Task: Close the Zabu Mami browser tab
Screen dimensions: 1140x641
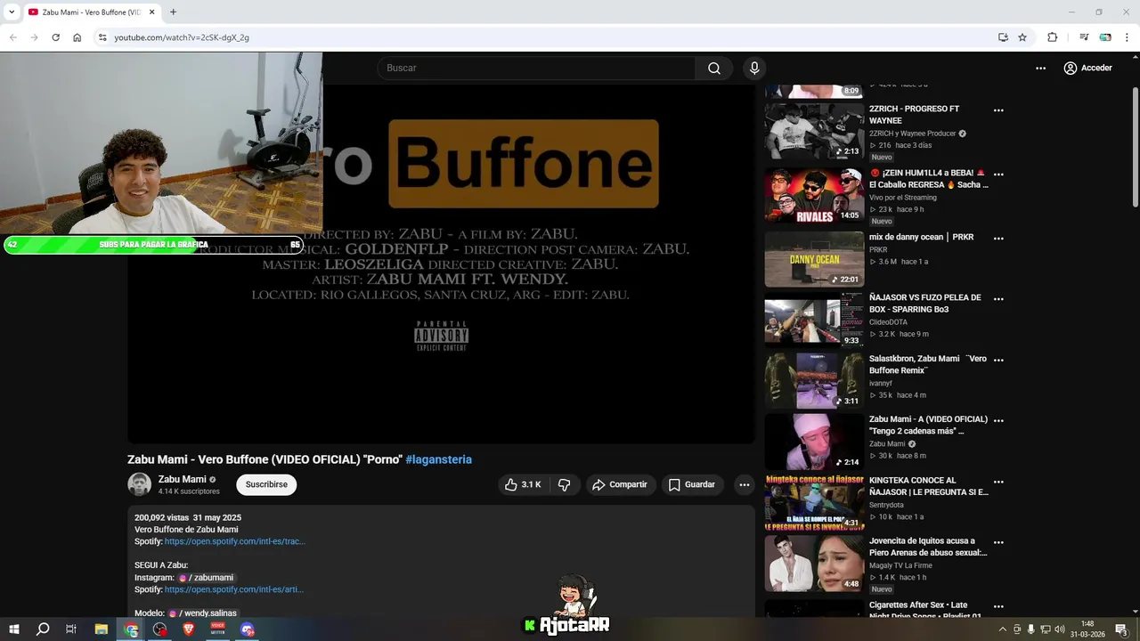Action: click(x=151, y=12)
